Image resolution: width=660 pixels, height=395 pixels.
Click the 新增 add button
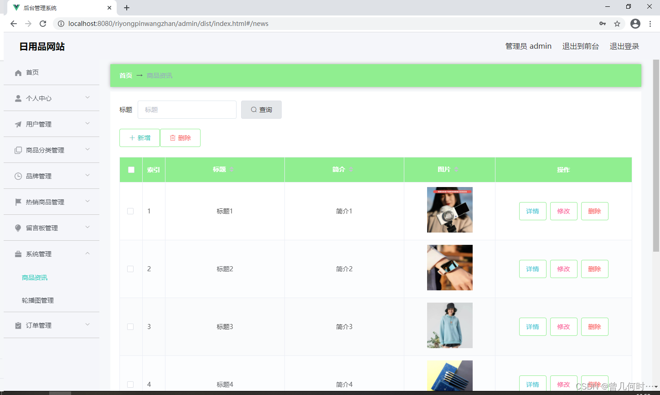(139, 138)
